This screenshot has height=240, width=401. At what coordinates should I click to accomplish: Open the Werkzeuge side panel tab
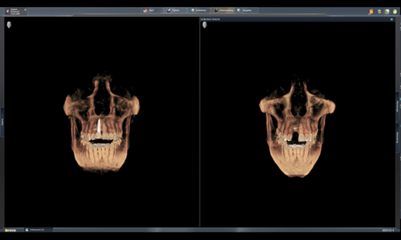coord(397,106)
